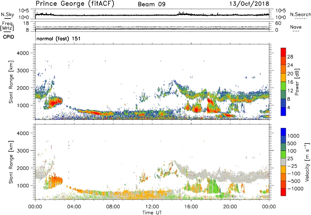Click the red bottom segment of the velocity colorbar
Image resolution: width=311 pixels, height=215 pixels.
[x=283, y=192]
